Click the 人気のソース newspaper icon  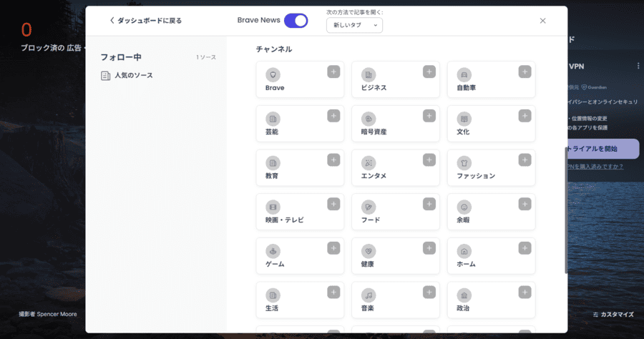click(106, 76)
